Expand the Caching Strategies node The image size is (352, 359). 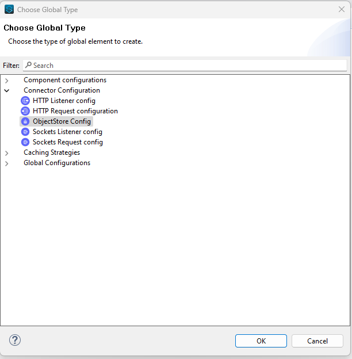7,153
